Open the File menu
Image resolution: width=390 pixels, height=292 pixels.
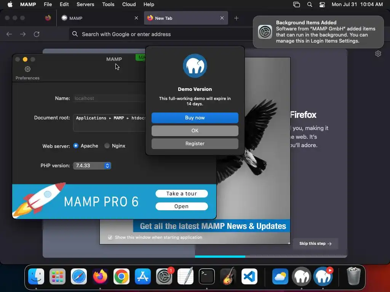tap(48, 5)
